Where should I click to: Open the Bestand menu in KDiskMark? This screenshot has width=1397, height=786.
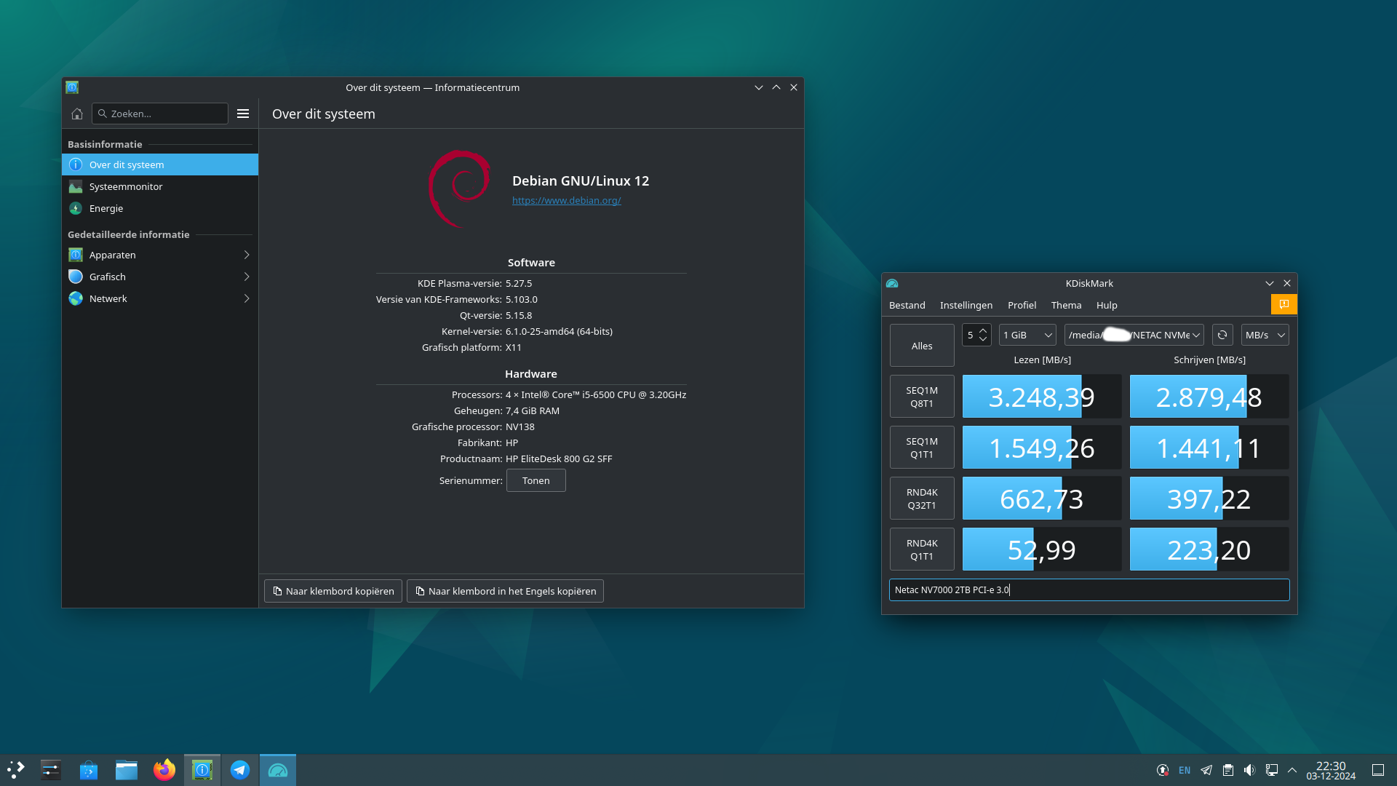click(907, 305)
